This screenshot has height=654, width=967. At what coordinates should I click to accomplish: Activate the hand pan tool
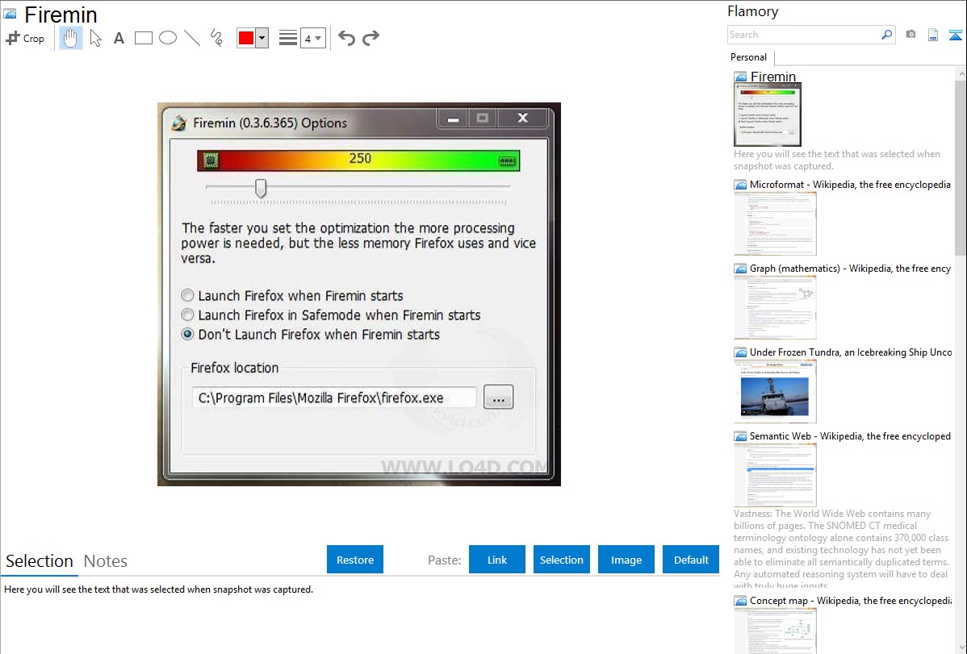click(70, 38)
